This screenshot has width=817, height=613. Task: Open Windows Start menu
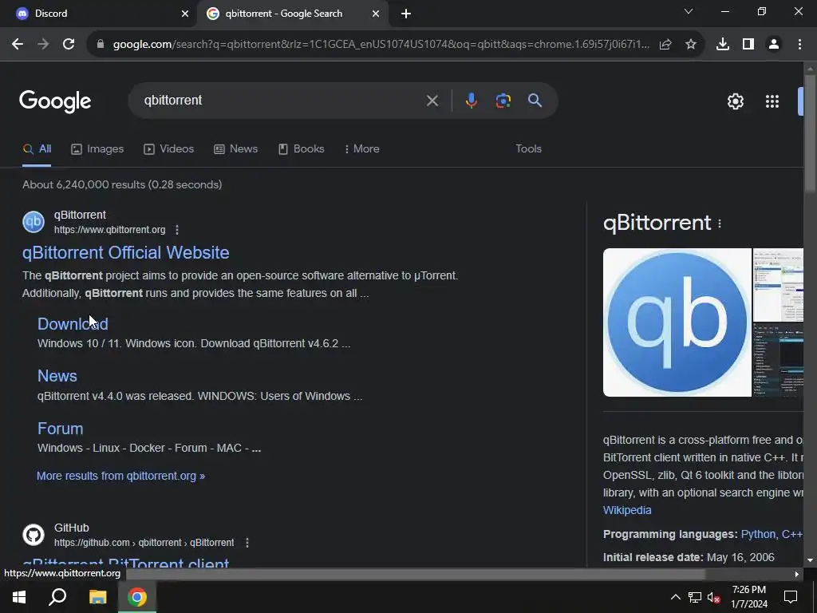pos(19,597)
